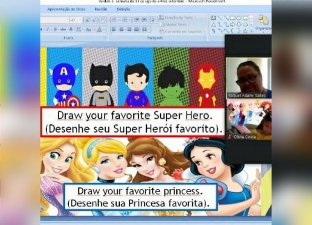Open Aa change case menu
This screenshot has width=312, height=225.
point(89,30)
